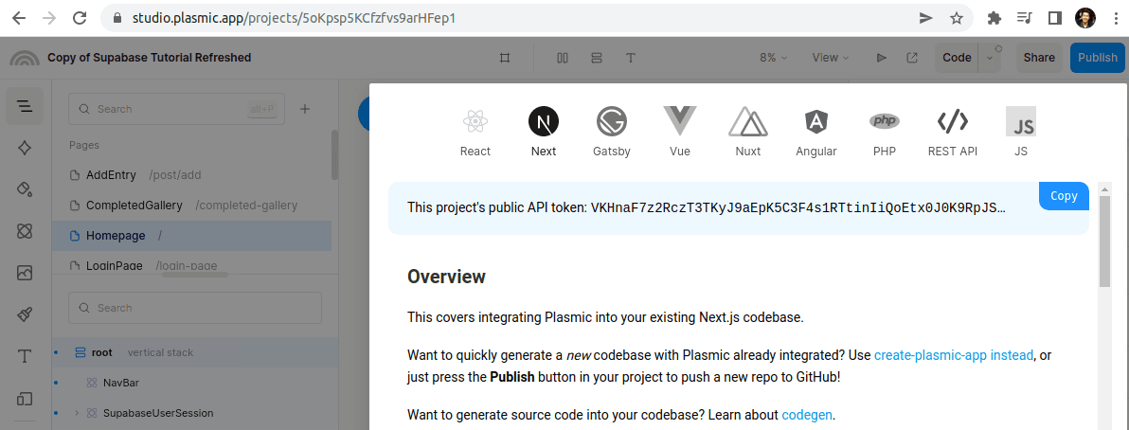Viewport: 1129px width, 430px height.
Task: Bookmark this page with star icon
Action: 957,18
